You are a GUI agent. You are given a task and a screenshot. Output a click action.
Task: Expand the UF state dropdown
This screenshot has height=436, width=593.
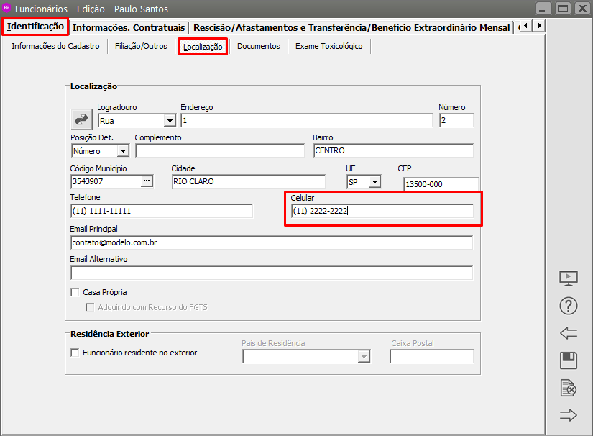[374, 182]
